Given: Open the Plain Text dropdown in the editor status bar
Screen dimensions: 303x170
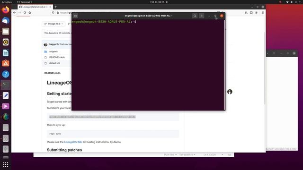Looking at the screenshot, I should coord(170,154).
